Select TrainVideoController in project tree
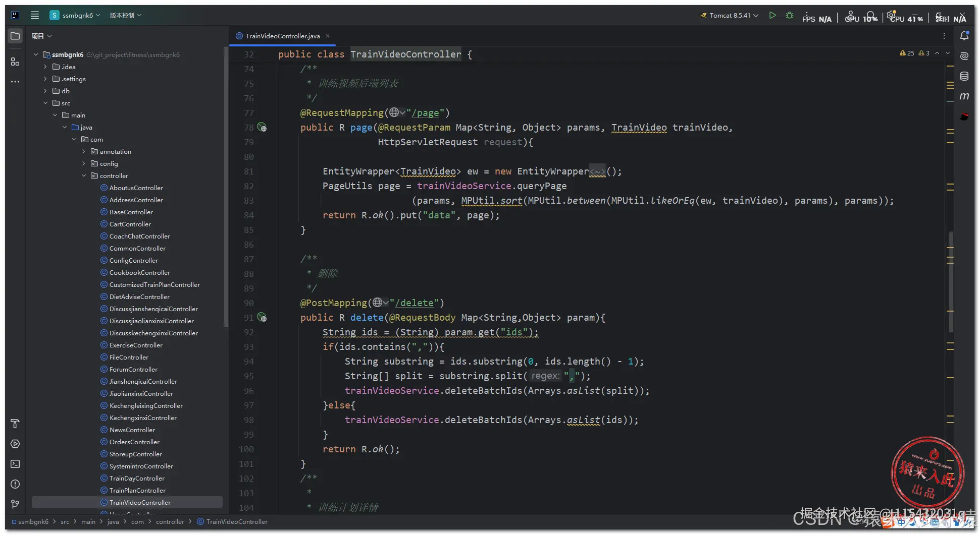Image resolution: width=980 pixels, height=535 pixels. coord(140,502)
